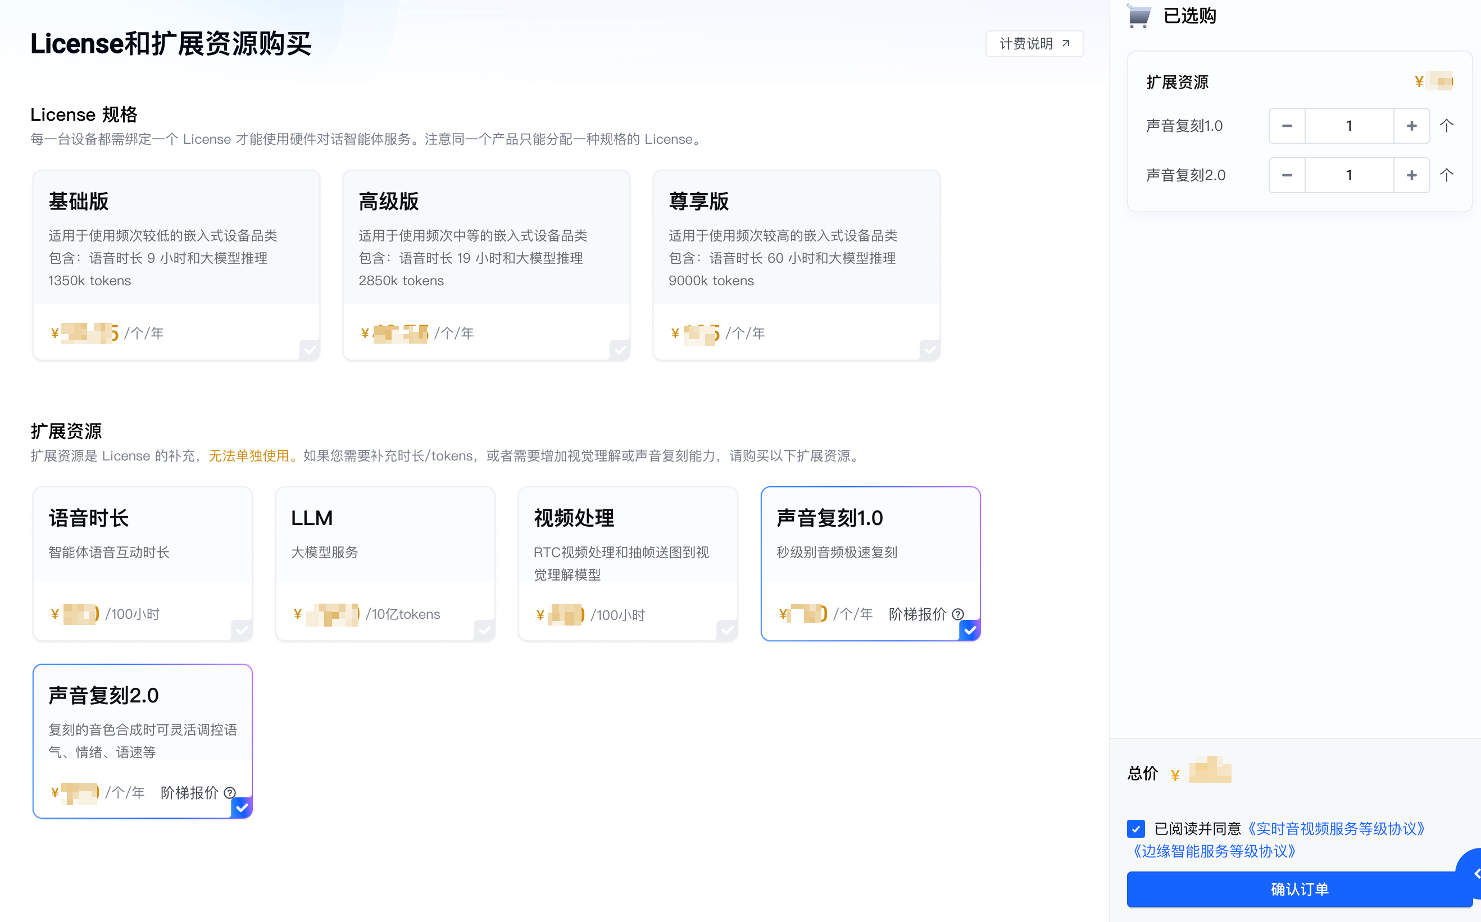Deselect the 声音复刻2.0 card checkmark
This screenshot has height=922, width=1481.
point(242,808)
